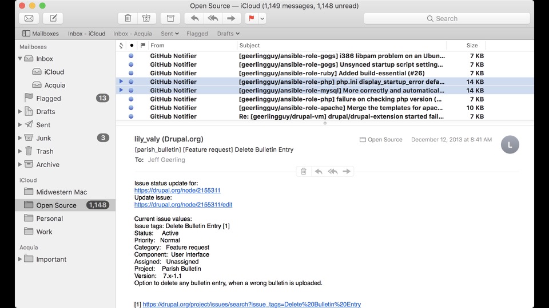This screenshot has height=308, width=549.
Task: Sort by the flag column header
Action: coord(143,46)
